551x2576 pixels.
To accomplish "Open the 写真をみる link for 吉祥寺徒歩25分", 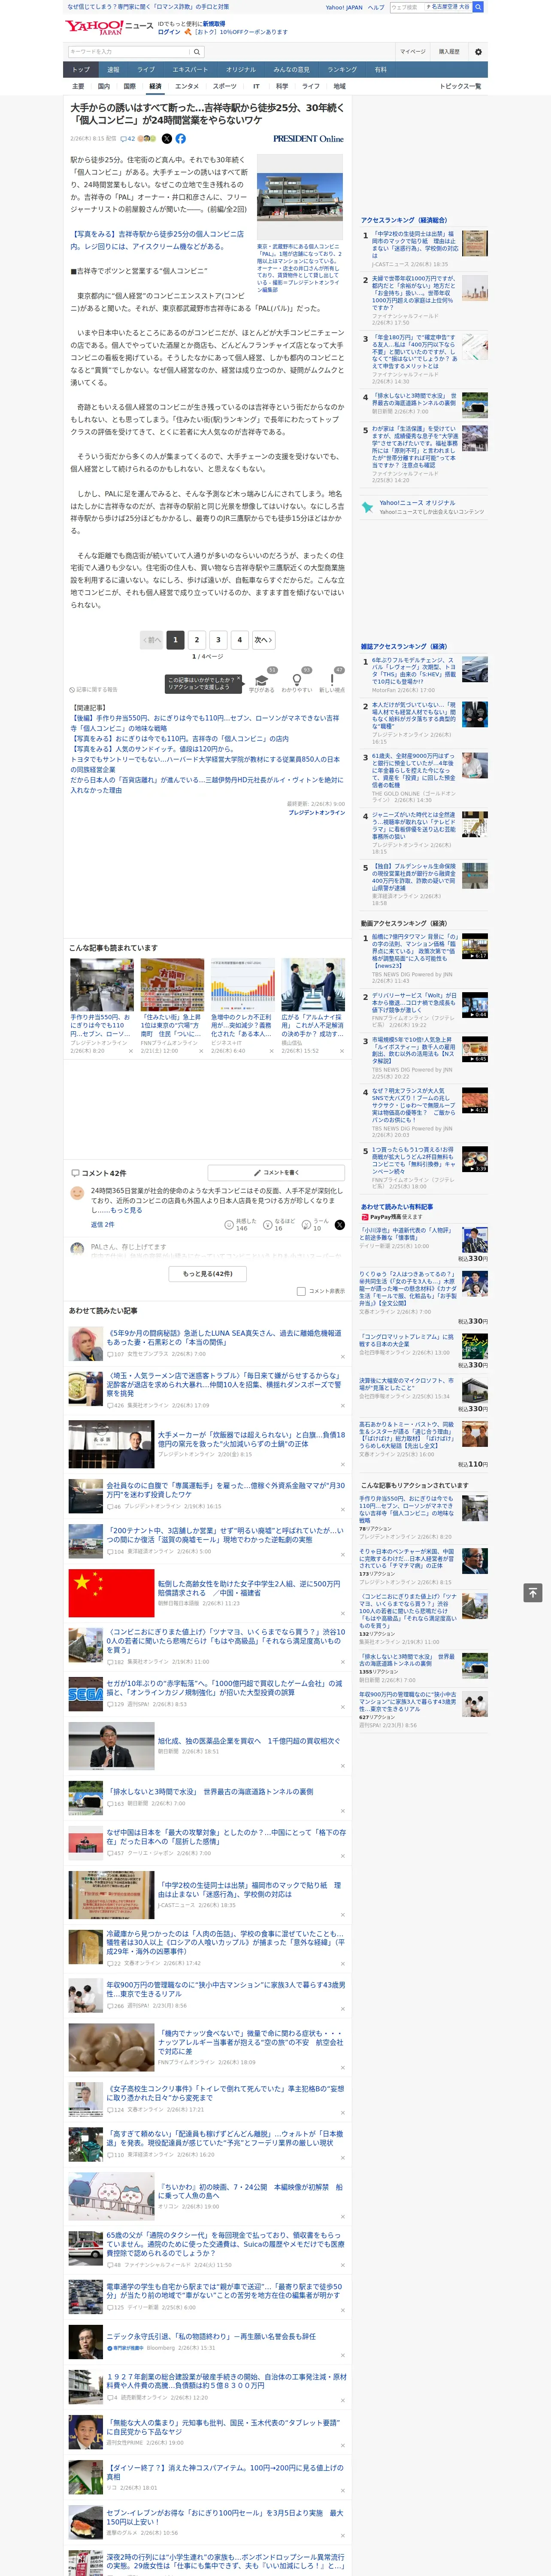I will 157,240.
